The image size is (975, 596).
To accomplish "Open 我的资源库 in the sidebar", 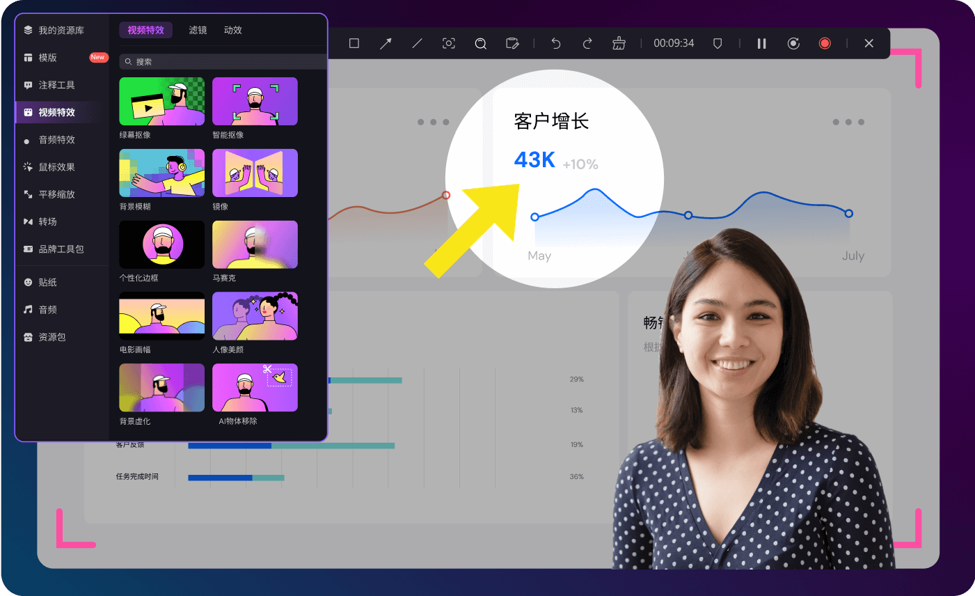I will 62,30.
